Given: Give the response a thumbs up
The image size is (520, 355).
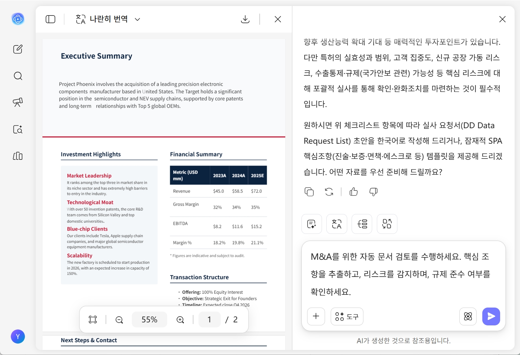Looking at the screenshot, I should pyautogui.click(x=354, y=191).
